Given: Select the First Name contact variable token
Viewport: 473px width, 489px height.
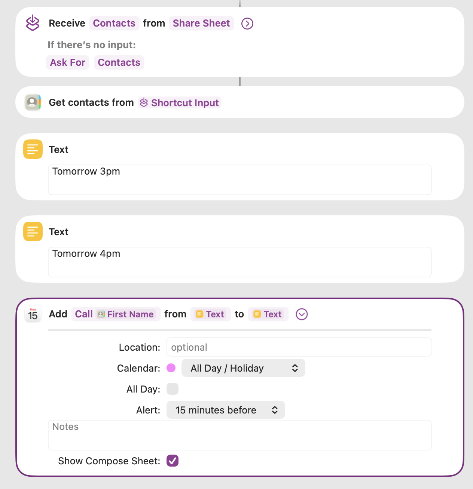Looking at the screenshot, I should [126, 314].
